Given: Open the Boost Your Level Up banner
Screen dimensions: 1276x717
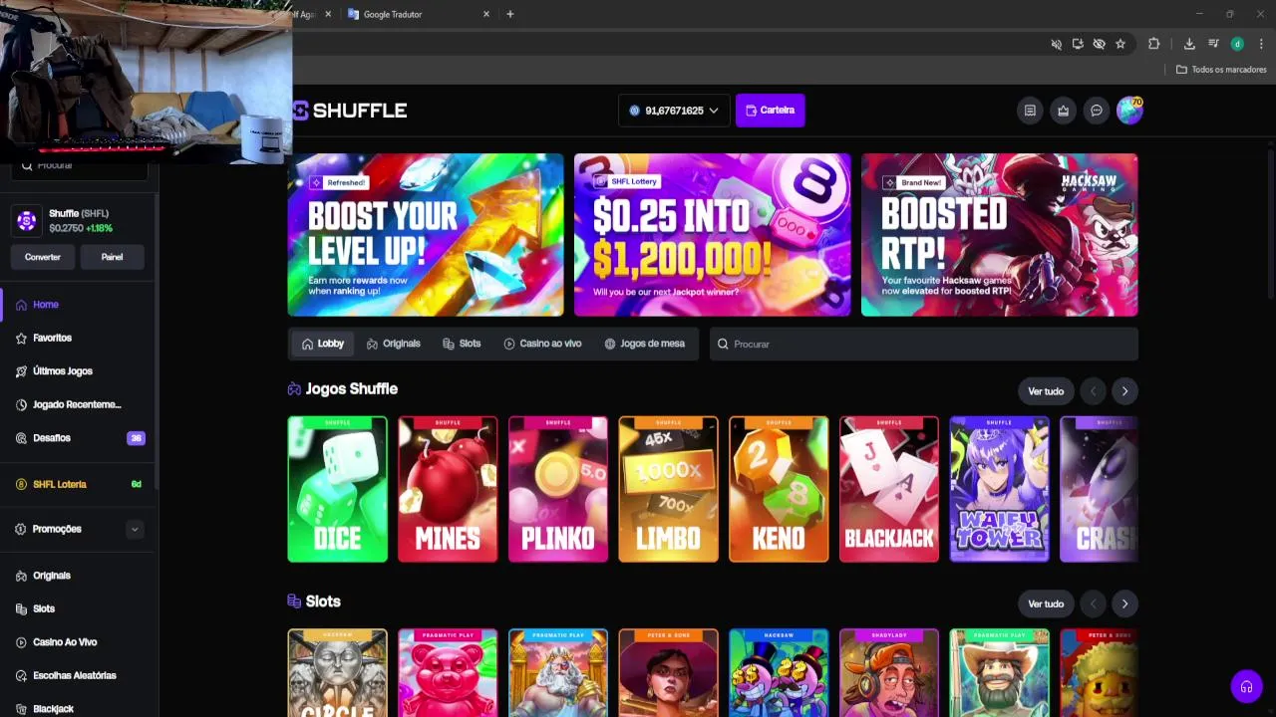Looking at the screenshot, I should click(x=426, y=235).
